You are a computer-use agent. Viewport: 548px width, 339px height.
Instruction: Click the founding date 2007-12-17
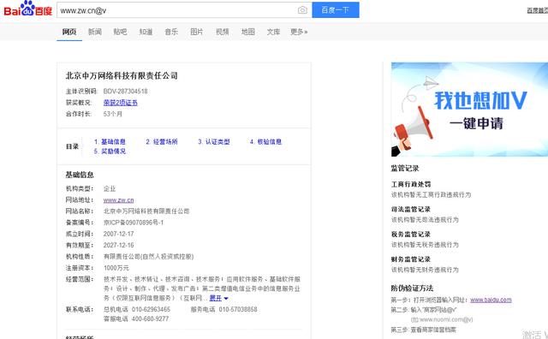click(x=118, y=234)
